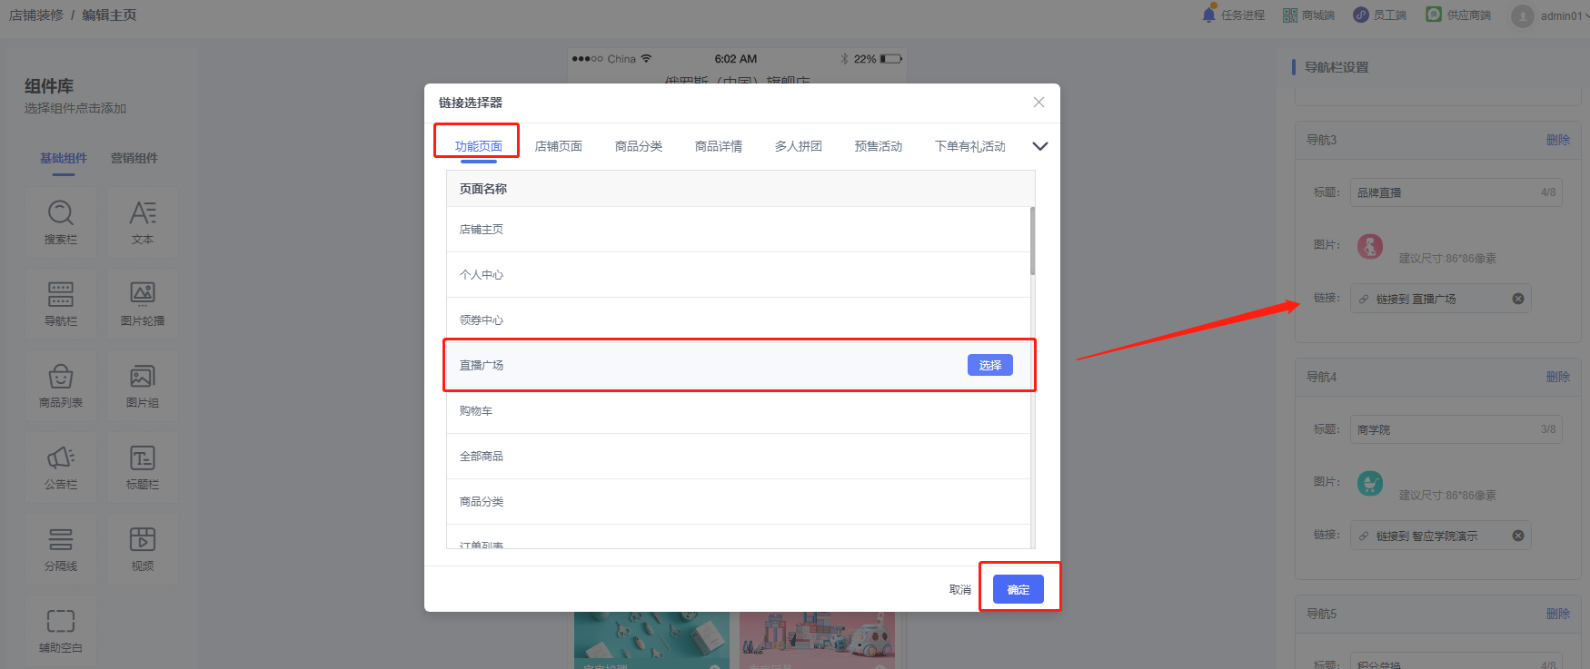Click the admin01 avatar icon
The image size is (1590, 669).
1523,15
